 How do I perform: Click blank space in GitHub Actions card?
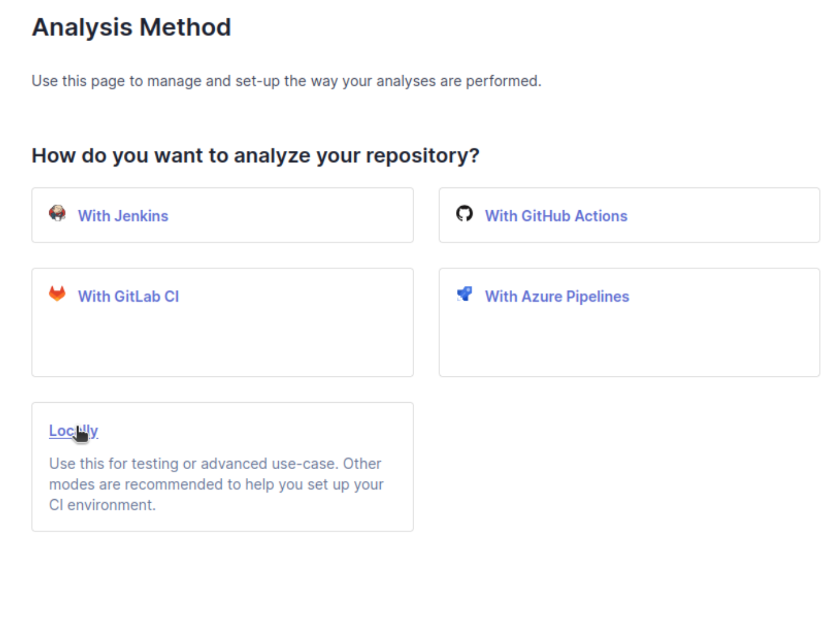(x=722, y=216)
